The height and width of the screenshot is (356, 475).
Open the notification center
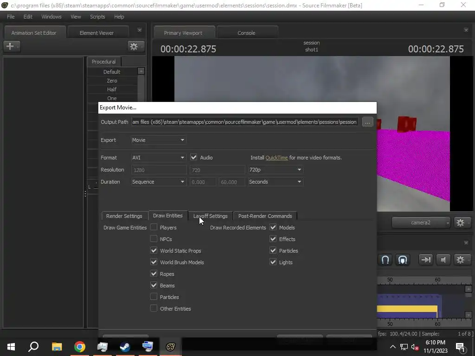460,347
